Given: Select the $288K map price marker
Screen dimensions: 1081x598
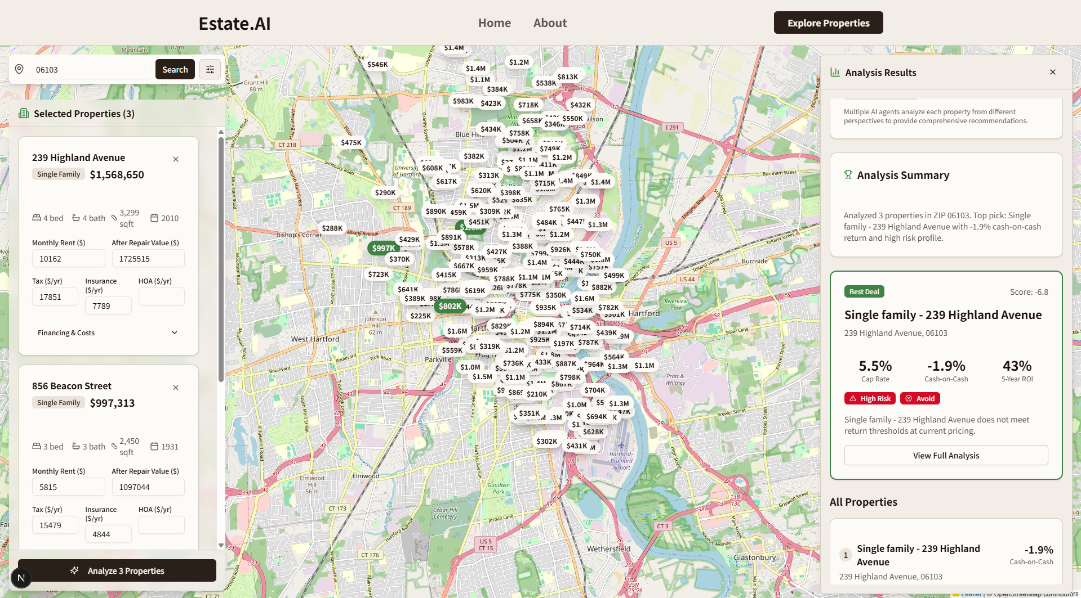Looking at the screenshot, I should 332,228.
